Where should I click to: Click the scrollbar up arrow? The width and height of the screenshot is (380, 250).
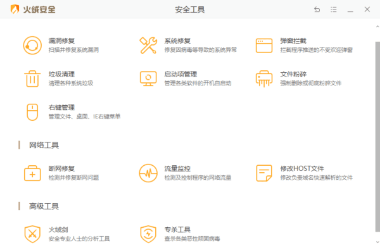[377, 27]
